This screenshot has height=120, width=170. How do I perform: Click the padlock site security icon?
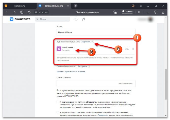tap(36, 12)
